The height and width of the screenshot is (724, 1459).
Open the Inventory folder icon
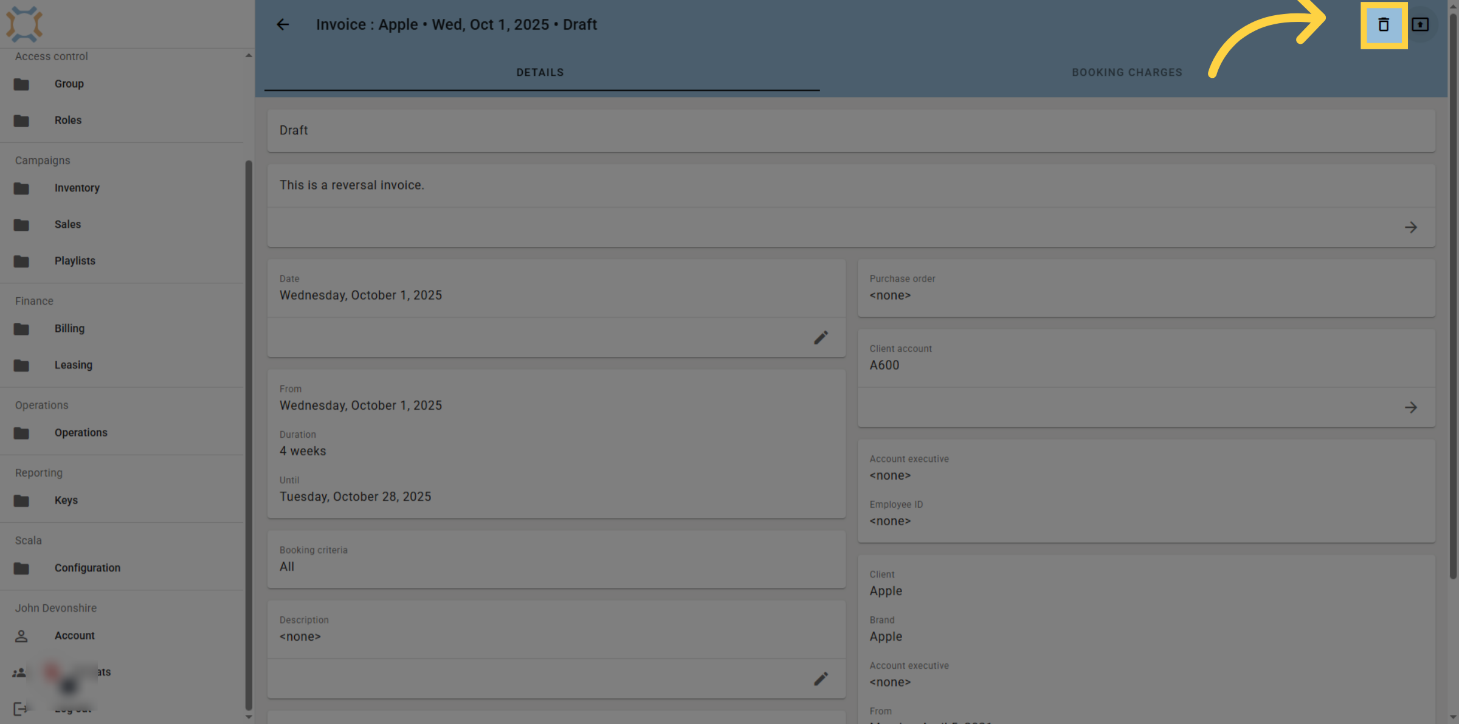tap(21, 188)
